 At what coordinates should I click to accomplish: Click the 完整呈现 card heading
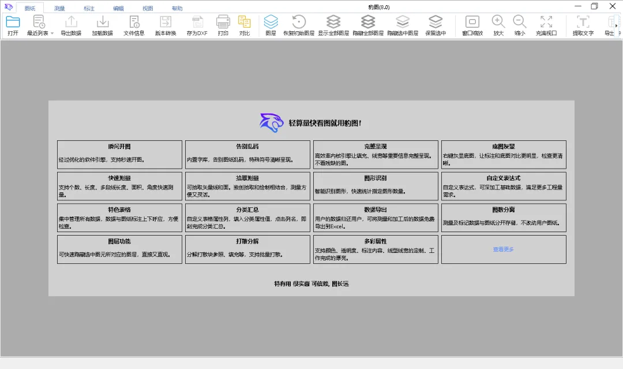(376, 146)
